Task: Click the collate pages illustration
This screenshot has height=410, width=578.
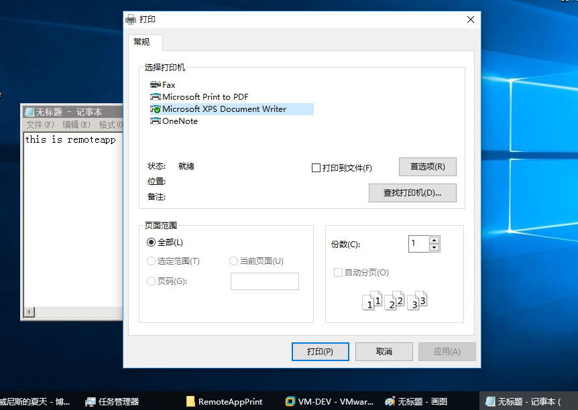Action: point(394,300)
